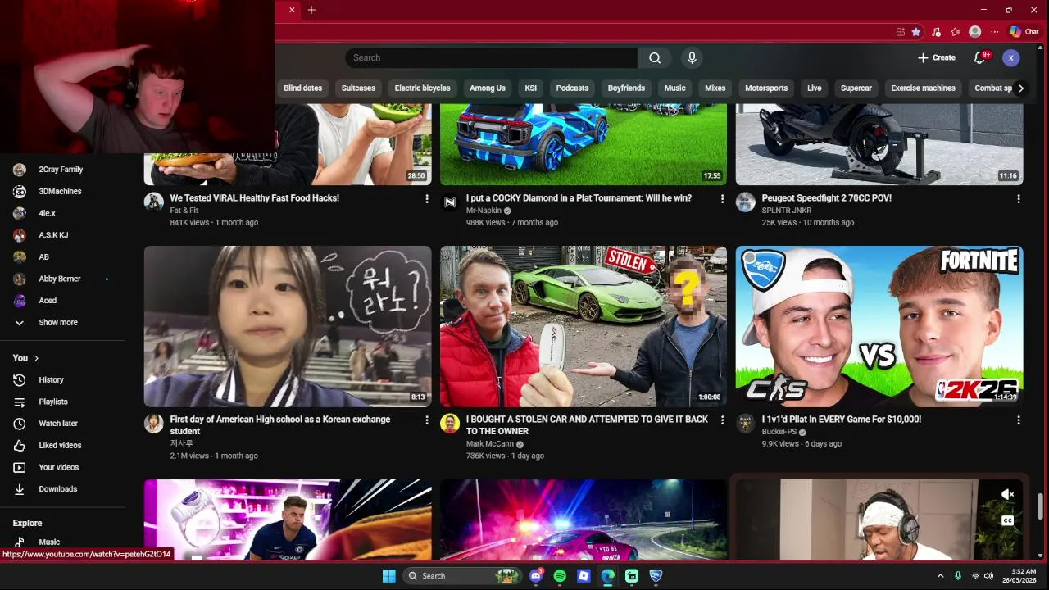Open the Copilot Chat button

[x=1024, y=32]
